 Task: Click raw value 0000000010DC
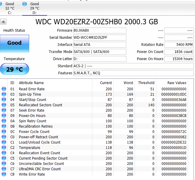pyautogui.click(x=174, y=94)
